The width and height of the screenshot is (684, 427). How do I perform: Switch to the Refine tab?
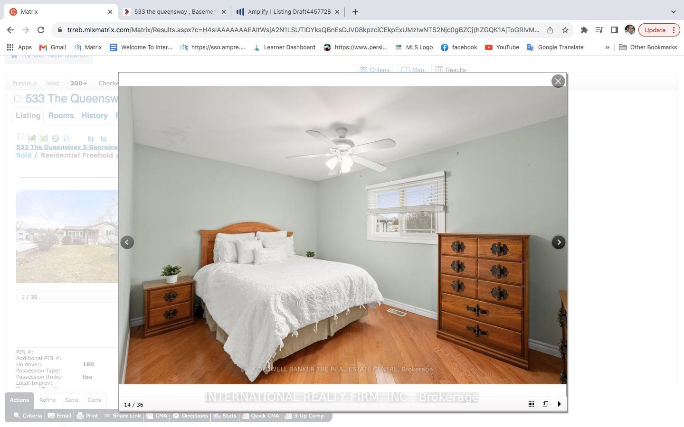pyautogui.click(x=47, y=400)
